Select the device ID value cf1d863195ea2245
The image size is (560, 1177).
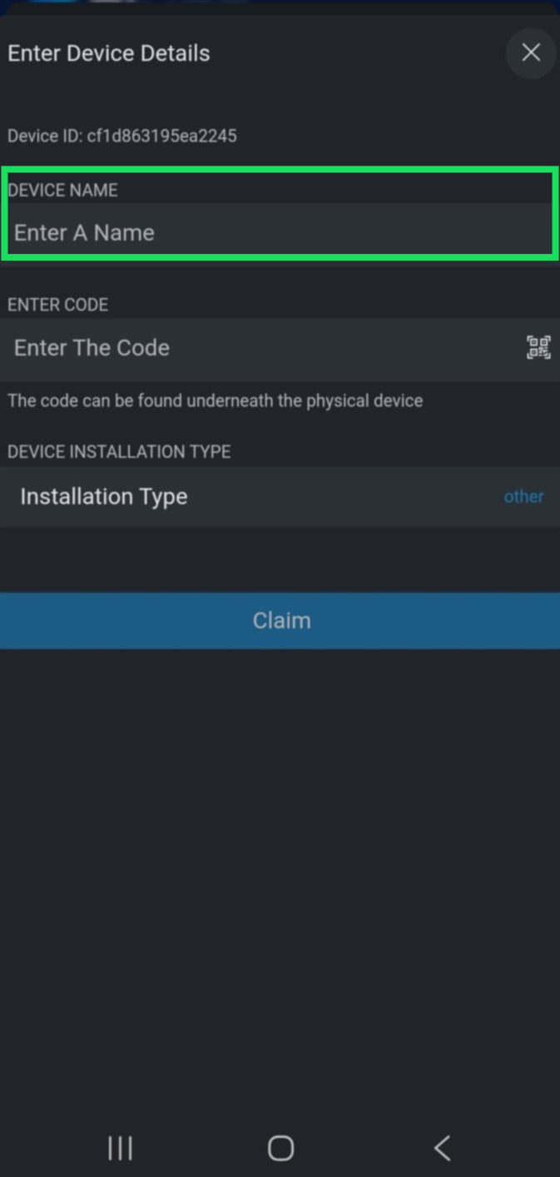point(162,136)
